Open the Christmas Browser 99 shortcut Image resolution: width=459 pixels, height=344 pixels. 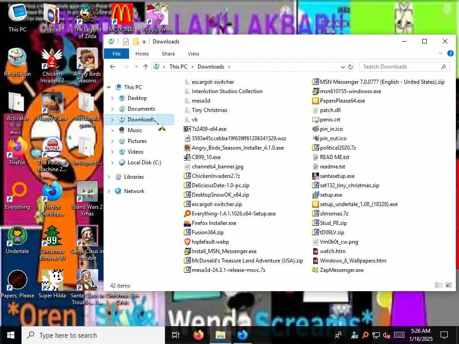(x=52, y=243)
